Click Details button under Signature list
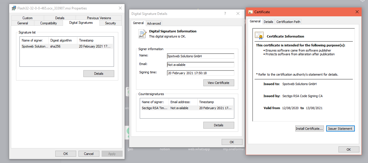Viewport: 368px width, 163px height. 99,74
